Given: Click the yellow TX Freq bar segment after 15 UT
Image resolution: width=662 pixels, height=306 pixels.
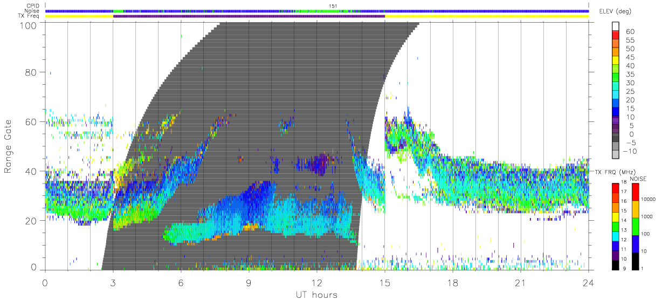Looking at the screenshot, I should click(x=486, y=16).
